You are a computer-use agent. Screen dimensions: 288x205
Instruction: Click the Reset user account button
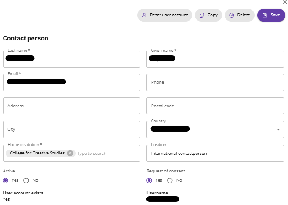[164, 15]
